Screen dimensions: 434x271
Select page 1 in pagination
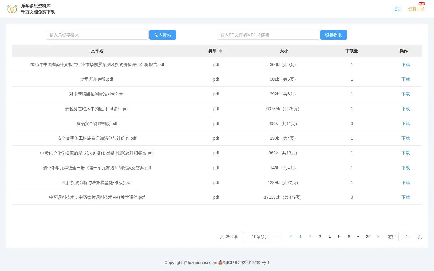point(301,237)
